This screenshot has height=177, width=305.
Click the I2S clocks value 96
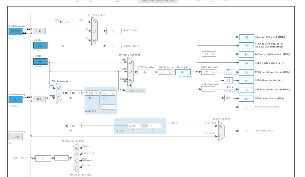tap(246, 131)
